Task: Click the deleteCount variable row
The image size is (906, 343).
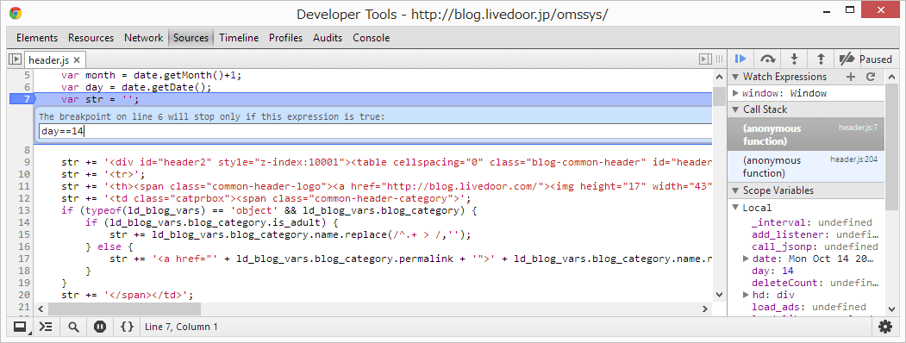Action: tap(815, 283)
